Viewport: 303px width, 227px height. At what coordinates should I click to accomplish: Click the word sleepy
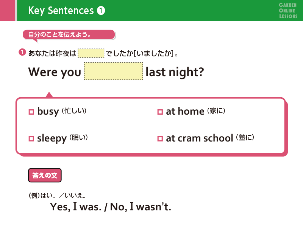point(52,139)
